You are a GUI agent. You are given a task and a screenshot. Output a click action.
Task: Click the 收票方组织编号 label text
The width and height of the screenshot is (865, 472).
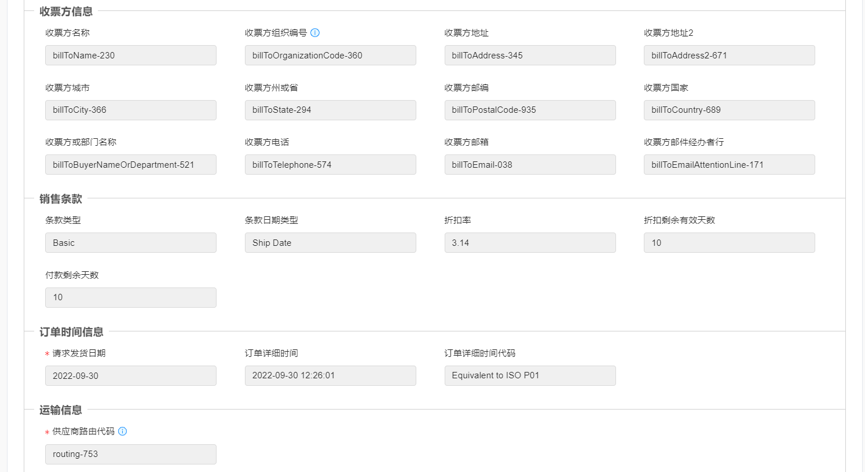click(276, 33)
